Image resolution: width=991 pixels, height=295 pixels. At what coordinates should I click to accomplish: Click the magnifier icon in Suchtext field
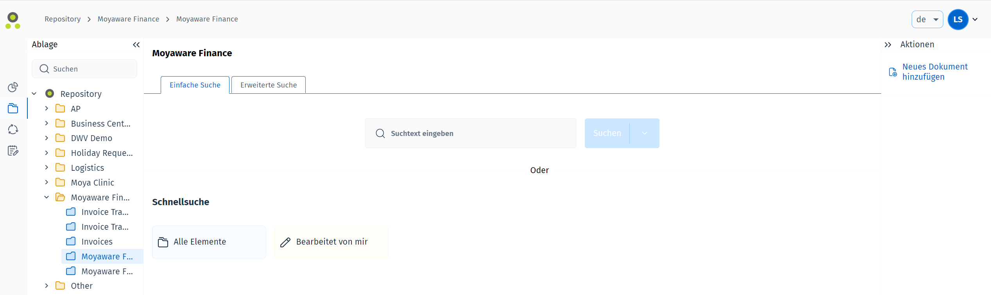click(380, 133)
